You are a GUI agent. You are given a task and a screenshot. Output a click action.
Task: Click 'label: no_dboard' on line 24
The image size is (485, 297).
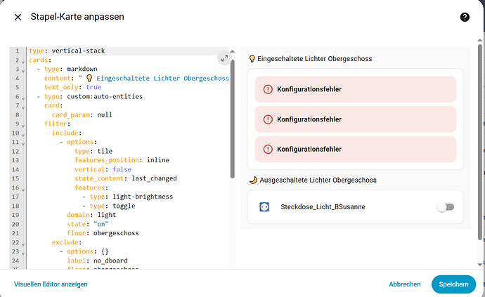tap(97, 260)
